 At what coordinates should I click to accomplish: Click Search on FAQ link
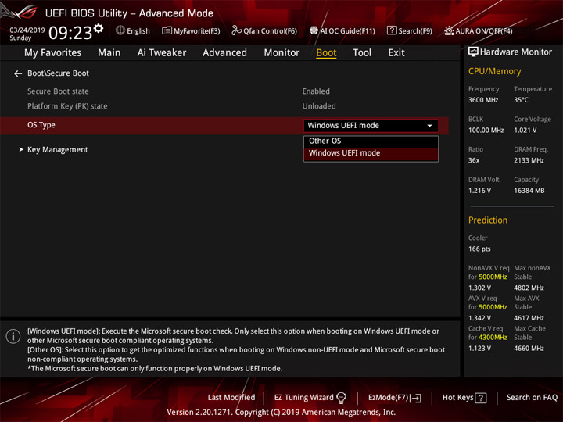pos(532,398)
